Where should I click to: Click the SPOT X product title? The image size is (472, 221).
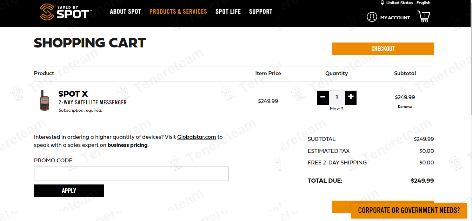pyautogui.click(x=73, y=94)
